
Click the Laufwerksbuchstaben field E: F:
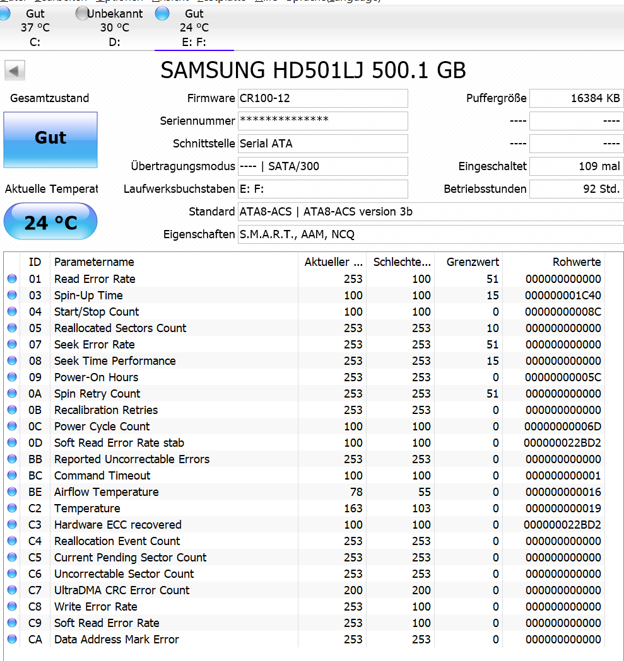(323, 189)
